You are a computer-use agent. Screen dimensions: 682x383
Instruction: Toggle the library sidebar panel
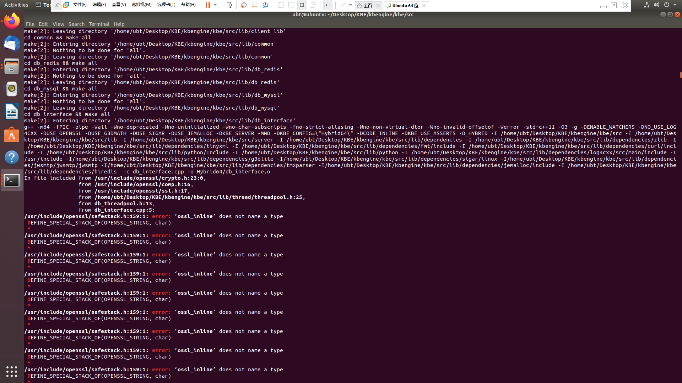point(281,5)
